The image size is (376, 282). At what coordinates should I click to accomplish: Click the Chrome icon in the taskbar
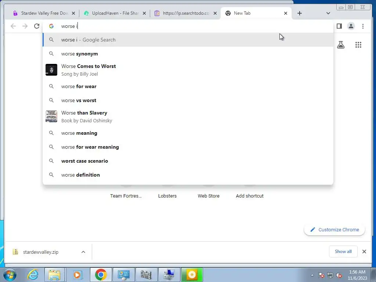[101, 275]
